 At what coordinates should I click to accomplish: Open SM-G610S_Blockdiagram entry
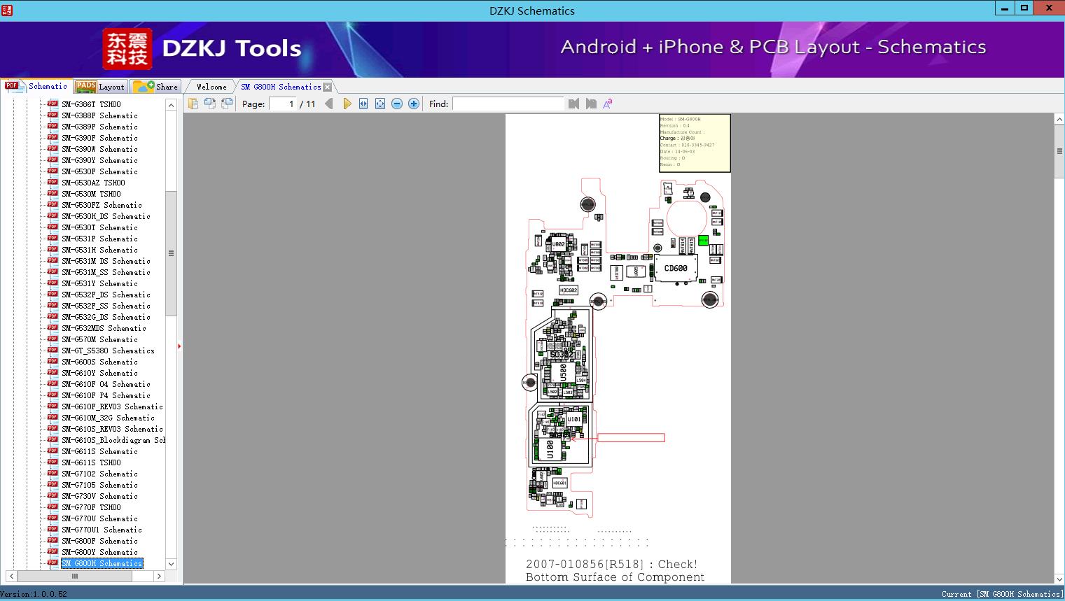point(113,440)
